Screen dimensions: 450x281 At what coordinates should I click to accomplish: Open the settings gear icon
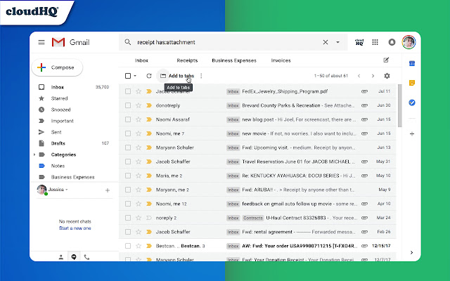click(387, 76)
